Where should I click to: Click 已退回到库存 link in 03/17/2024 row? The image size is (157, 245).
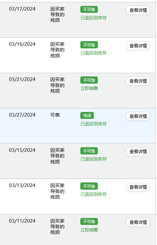point(94,18)
